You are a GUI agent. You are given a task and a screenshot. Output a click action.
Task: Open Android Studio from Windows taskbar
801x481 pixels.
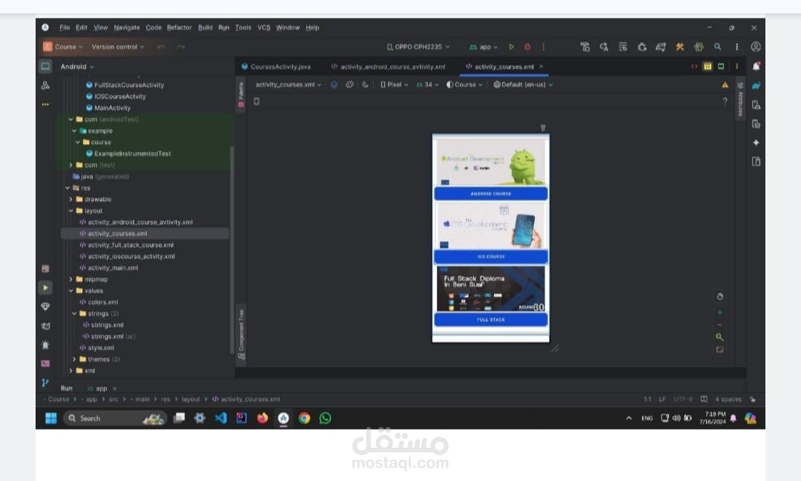pos(283,418)
